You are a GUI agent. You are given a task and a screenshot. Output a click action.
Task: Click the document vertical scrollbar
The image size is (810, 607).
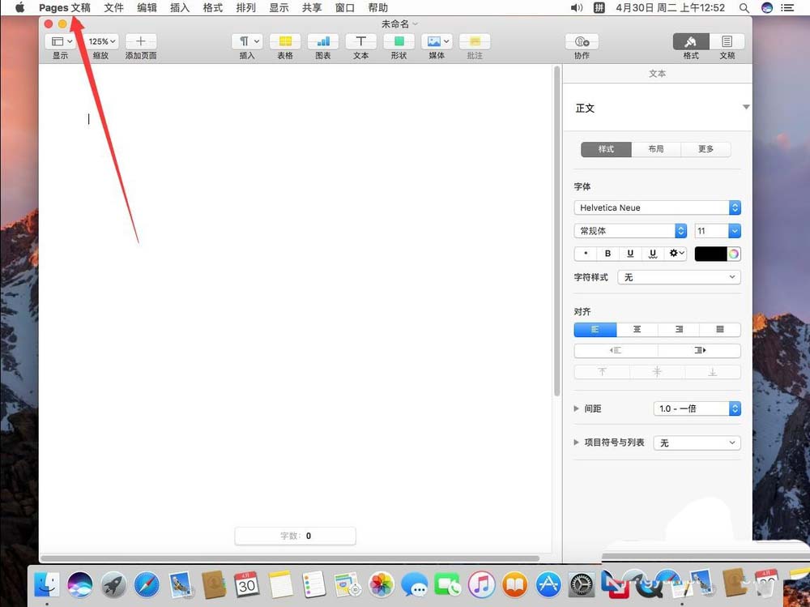tap(557, 231)
